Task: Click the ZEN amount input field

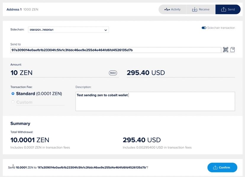Action: tap(59, 73)
